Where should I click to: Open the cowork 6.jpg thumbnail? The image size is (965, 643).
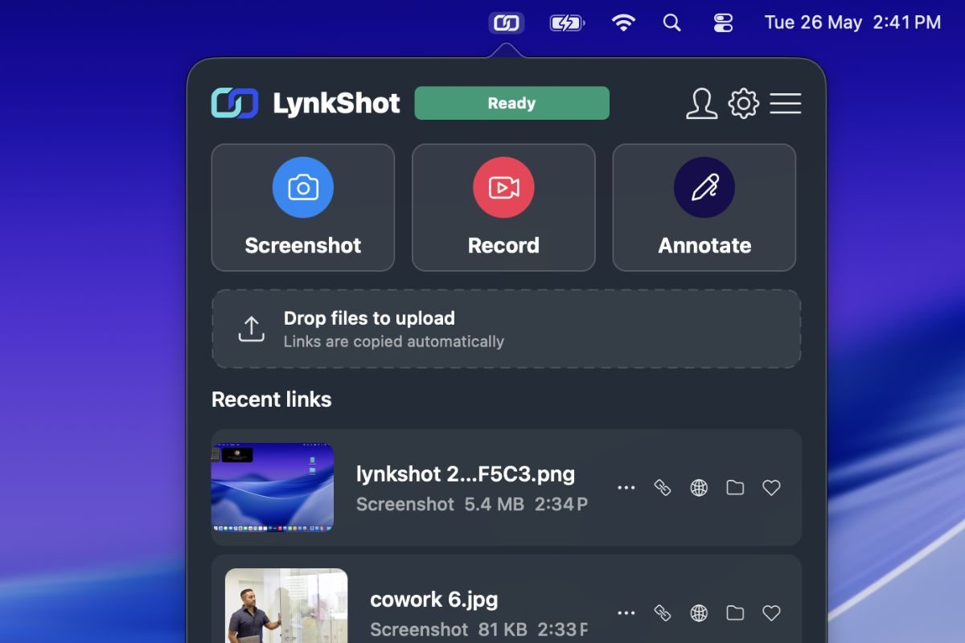tap(286, 606)
